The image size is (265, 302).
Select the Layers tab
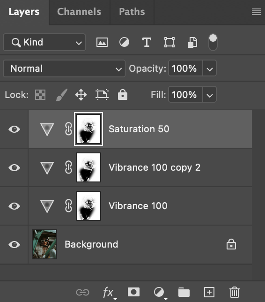(24, 12)
